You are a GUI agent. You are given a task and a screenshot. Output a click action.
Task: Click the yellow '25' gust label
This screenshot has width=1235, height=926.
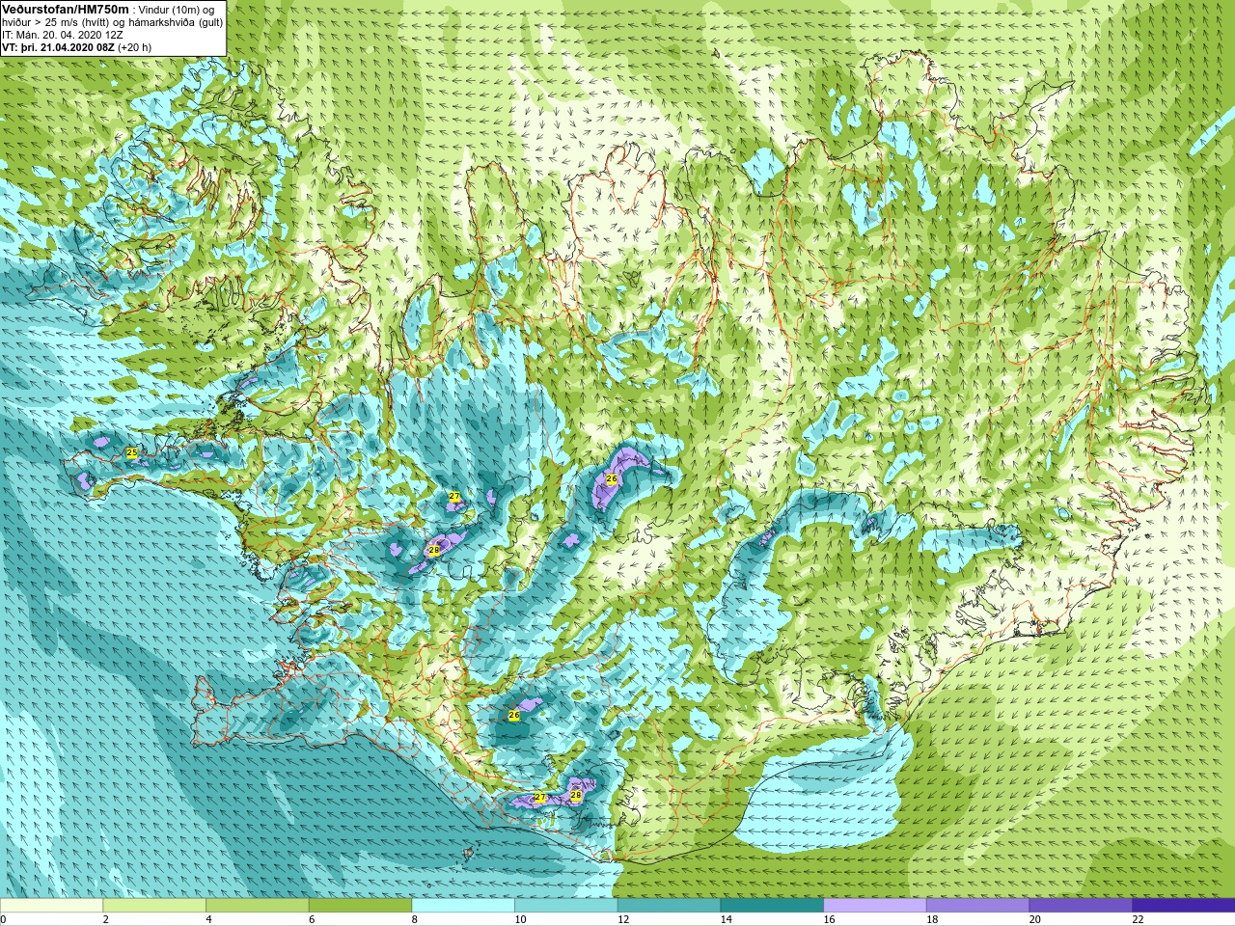(132, 452)
